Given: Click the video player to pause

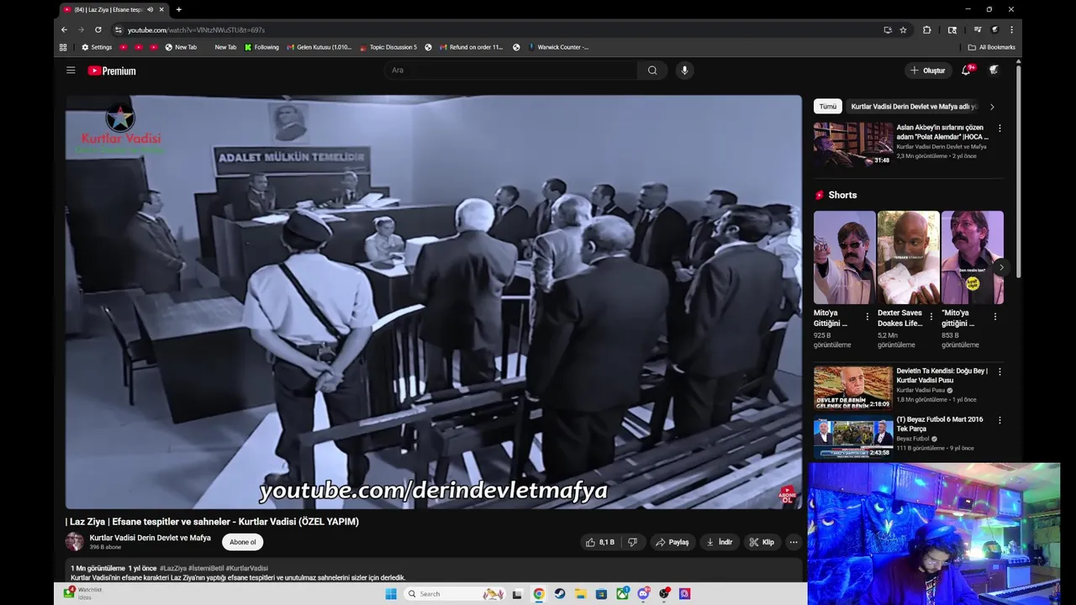Looking at the screenshot, I should (x=434, y=302).
